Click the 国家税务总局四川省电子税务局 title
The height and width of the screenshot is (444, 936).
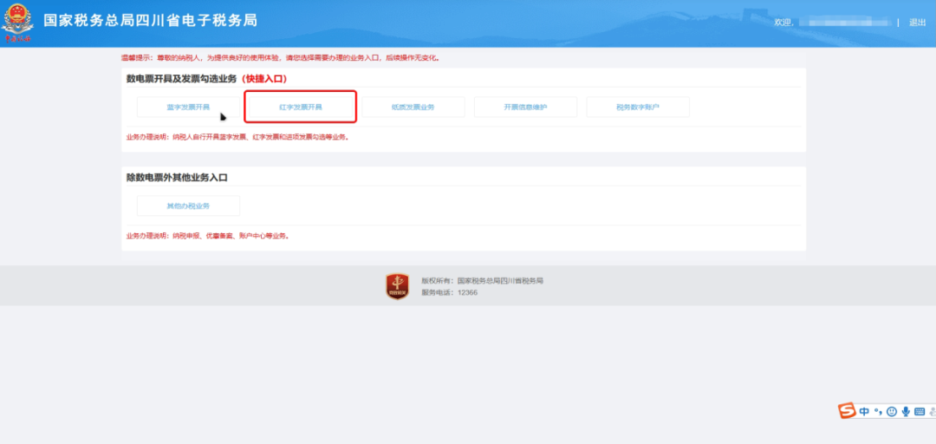point(151,21)
